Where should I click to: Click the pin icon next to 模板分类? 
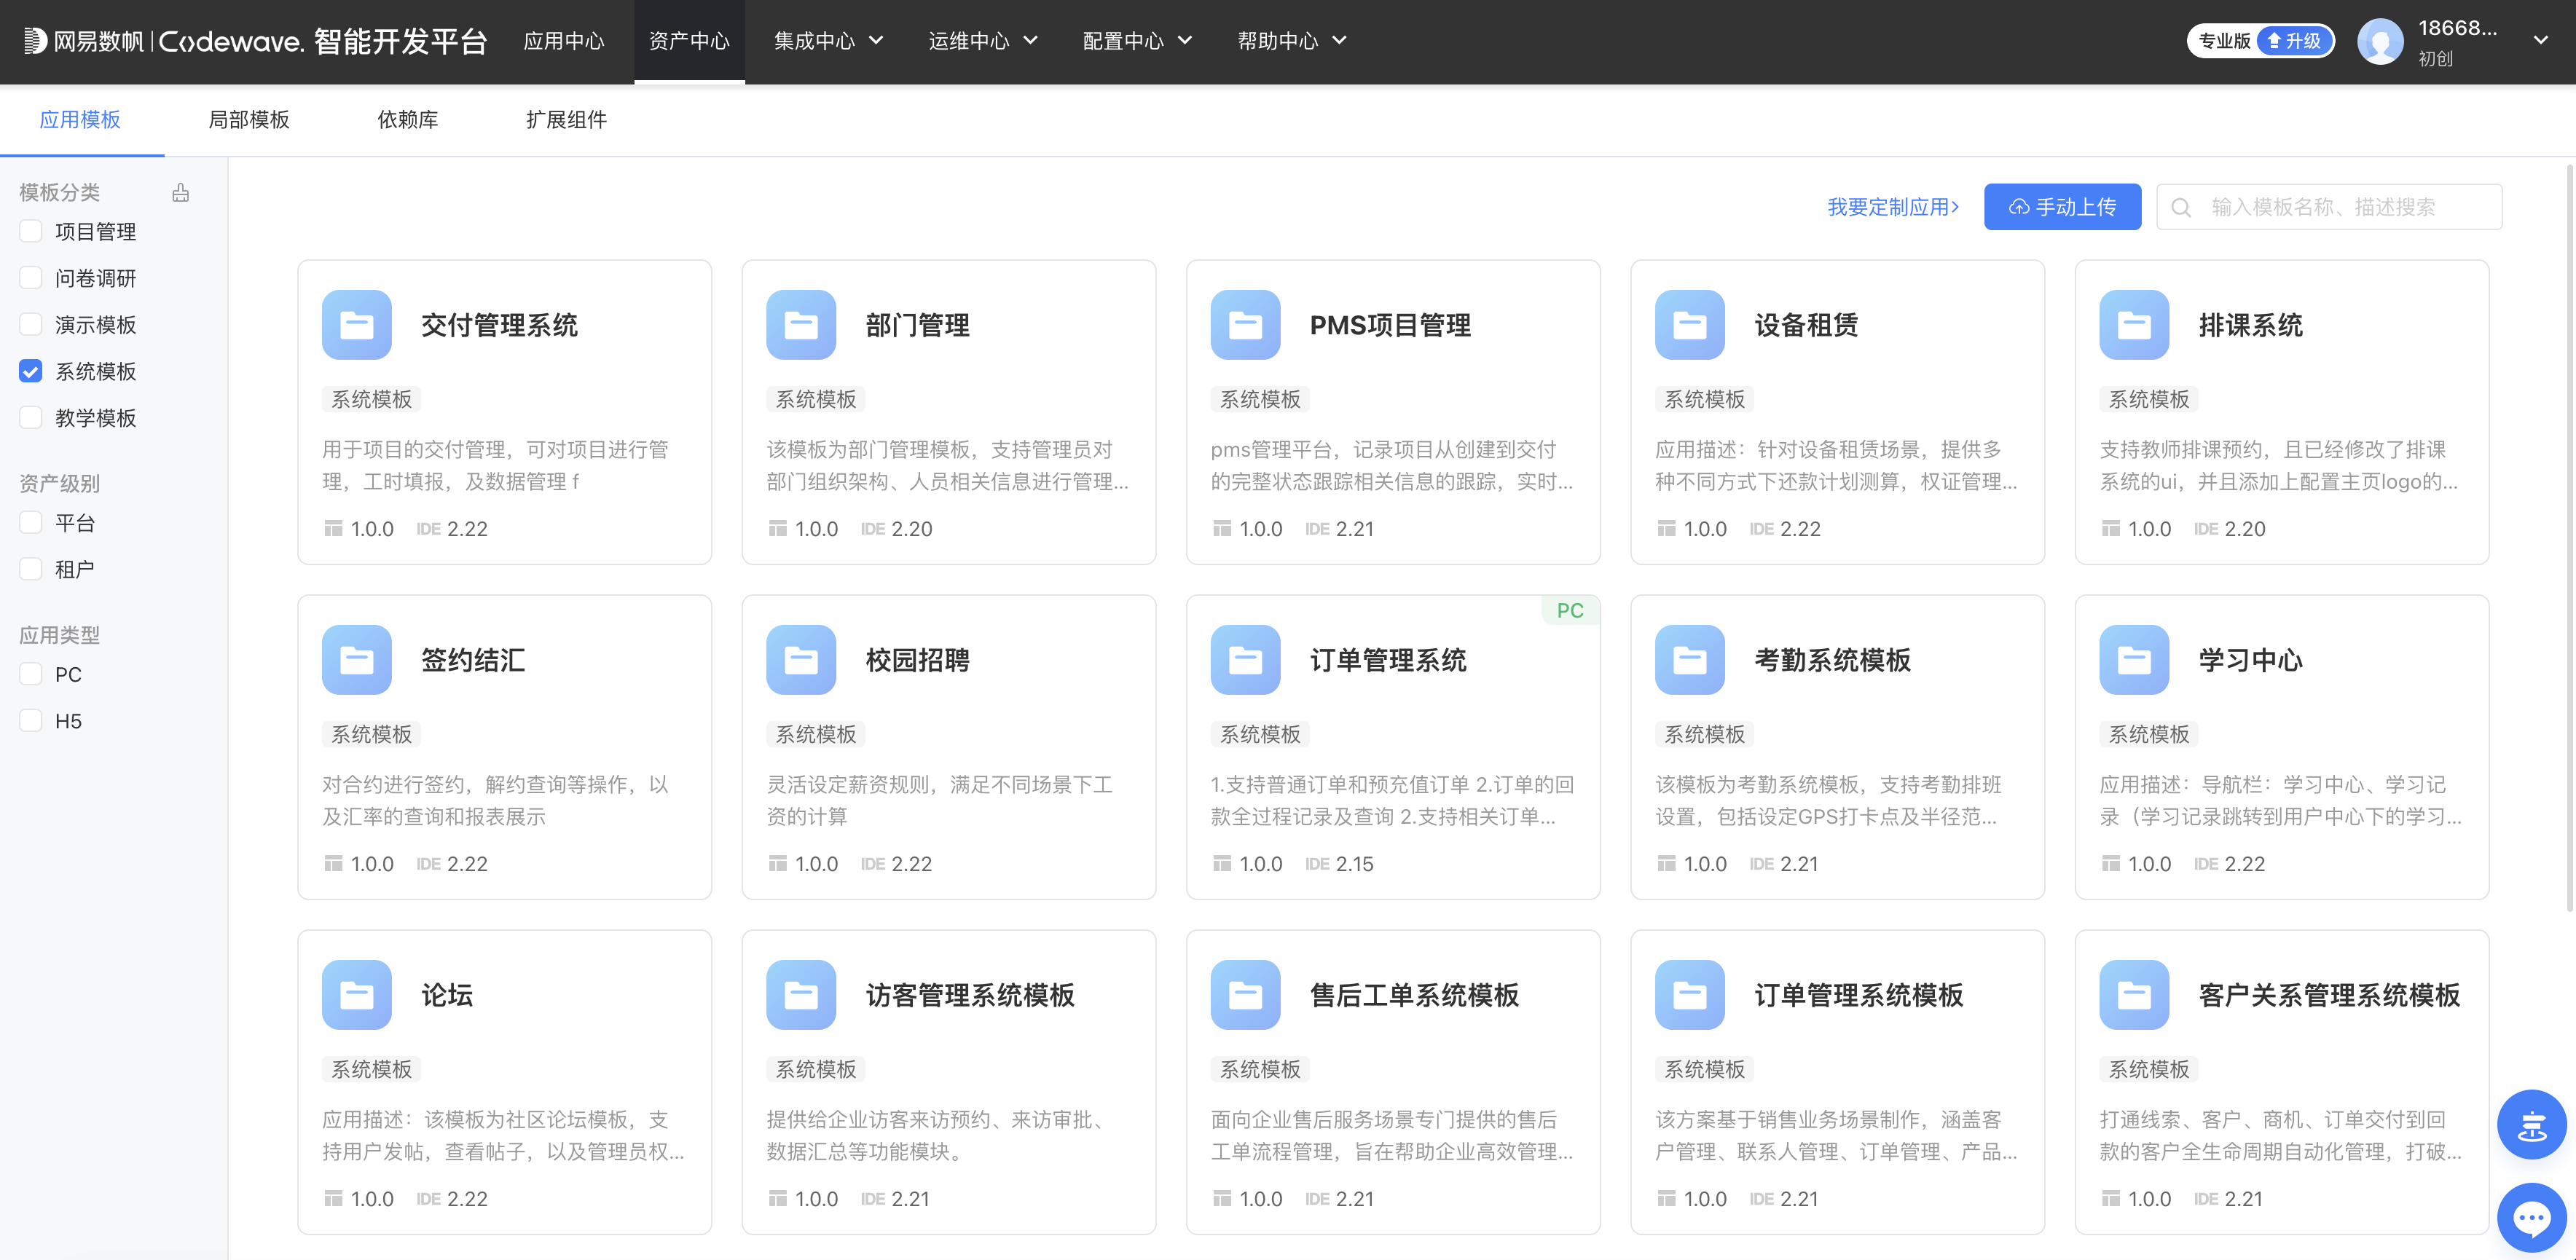click(x=180, y=193)
